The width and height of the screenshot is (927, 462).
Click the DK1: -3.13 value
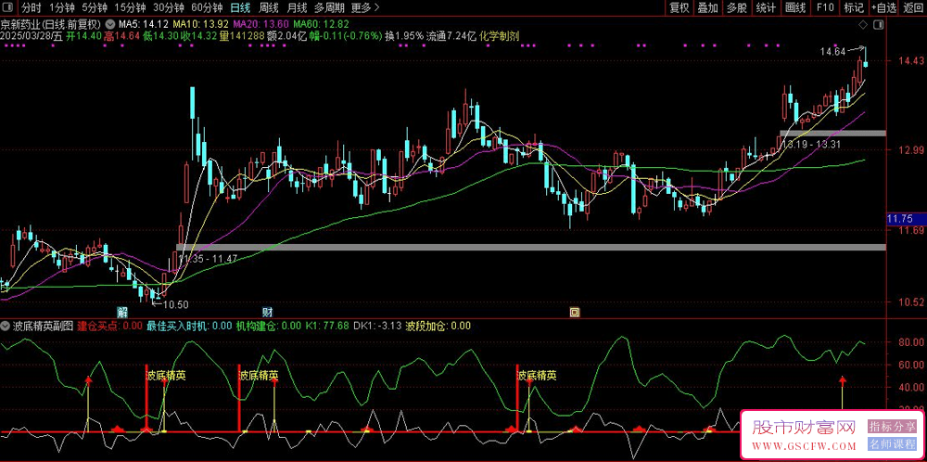click(x=377, y=326)
